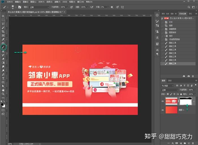The width and height of the screenshot is (198, 145).
Task: Open the brush preset picker arrow
Action: click(16, 7)
